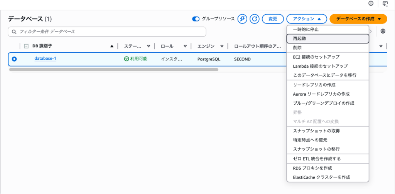Click the green available status check icon
The image size is (395, 194).
(127, 59)
